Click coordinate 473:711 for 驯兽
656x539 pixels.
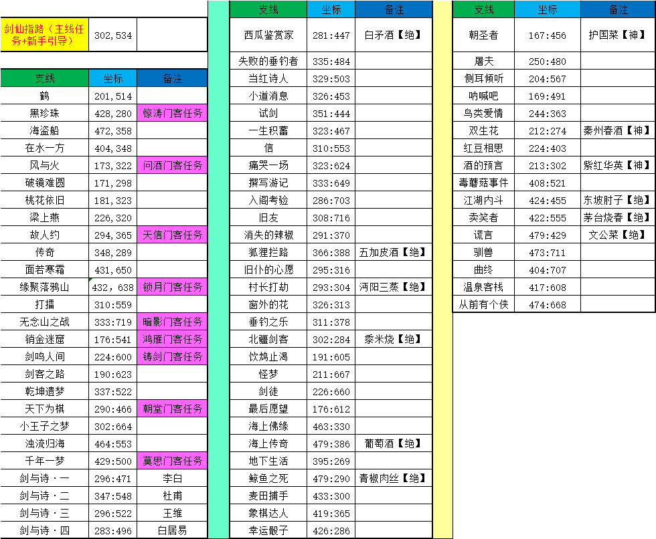click(548, 252)
